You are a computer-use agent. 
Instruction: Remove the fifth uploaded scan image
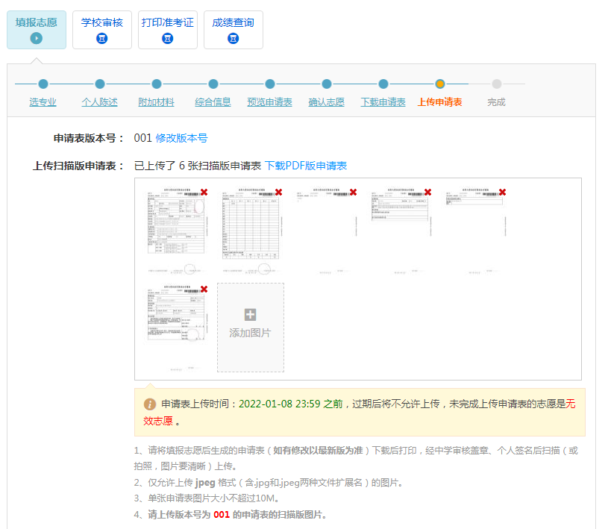pyautogui.click(x=502, y=192)
